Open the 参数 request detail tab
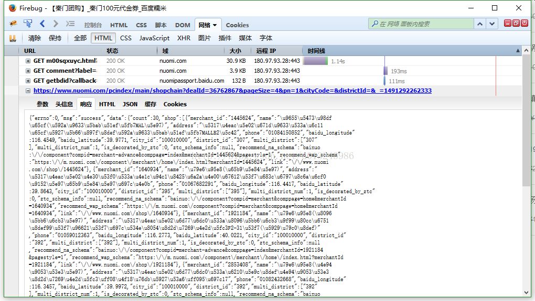Viewport: 535px width, 301px height. click(42, 104)
